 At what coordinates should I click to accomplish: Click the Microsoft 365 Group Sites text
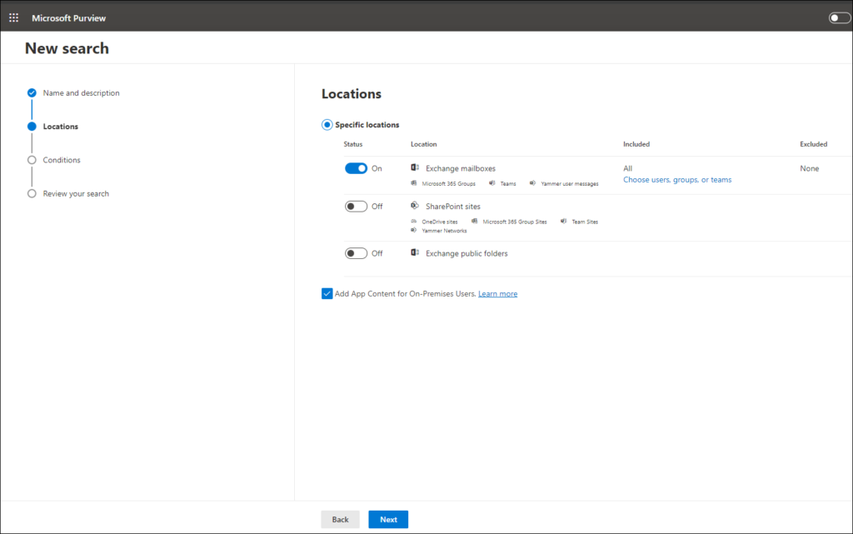click(x=515, y=222)
